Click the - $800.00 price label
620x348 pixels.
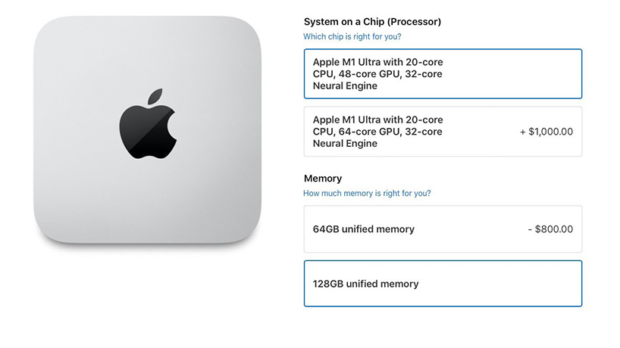tap(550, 229)
